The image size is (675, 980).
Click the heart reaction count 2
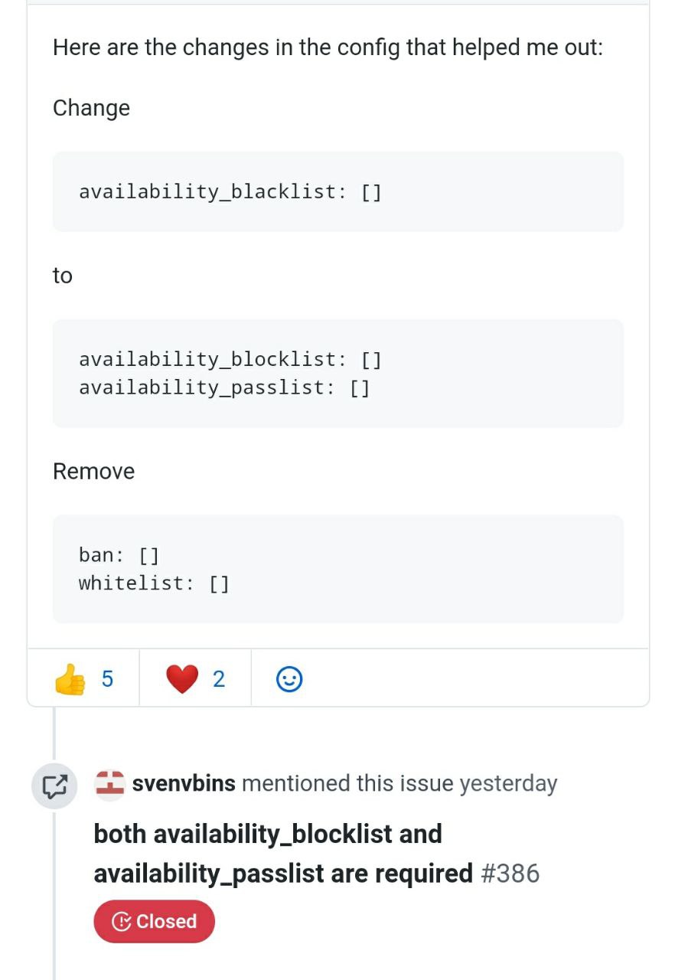click(219, 679)
